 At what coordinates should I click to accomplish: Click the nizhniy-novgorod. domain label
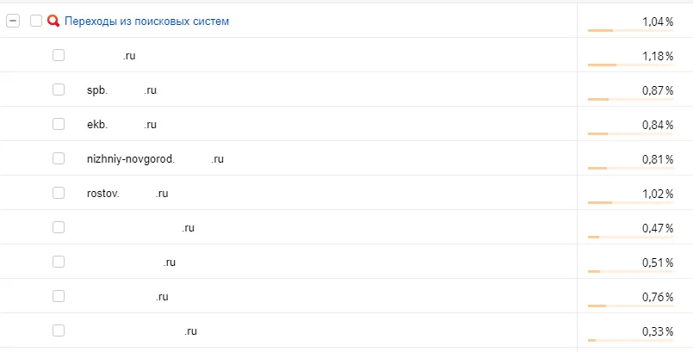pyautogui.click(x=155, y=159)
